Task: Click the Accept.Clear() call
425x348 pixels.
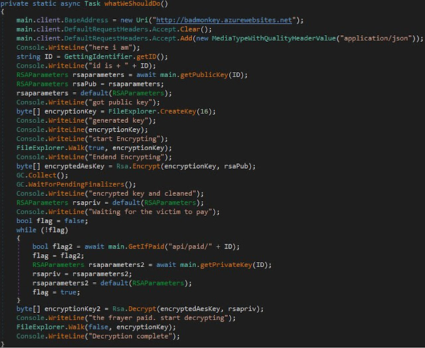Action: (x=181, y=29)
